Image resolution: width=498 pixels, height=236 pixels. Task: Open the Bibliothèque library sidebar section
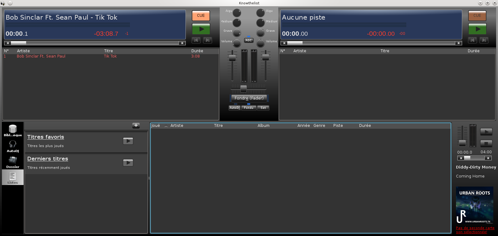pos(13,130)
